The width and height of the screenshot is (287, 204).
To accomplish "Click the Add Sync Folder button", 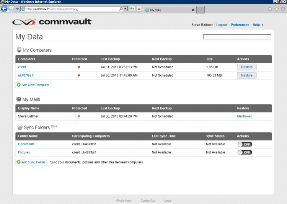I will pyautogui.click(x=31, y=162).
